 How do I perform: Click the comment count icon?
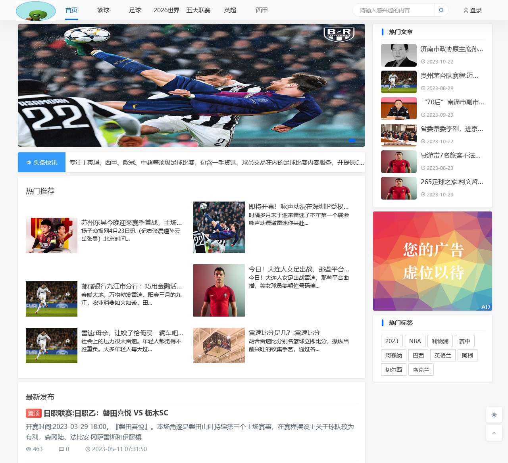pos(61,449)
